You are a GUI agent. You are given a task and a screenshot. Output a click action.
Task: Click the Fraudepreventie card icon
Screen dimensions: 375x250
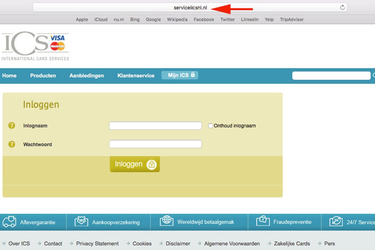click(x=263, y=221)
